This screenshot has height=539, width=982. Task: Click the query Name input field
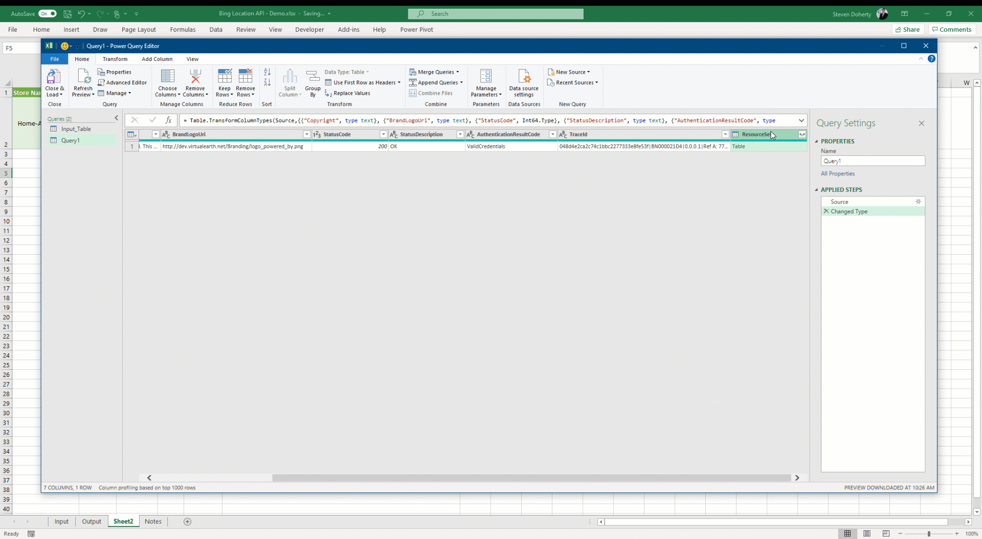873,161
